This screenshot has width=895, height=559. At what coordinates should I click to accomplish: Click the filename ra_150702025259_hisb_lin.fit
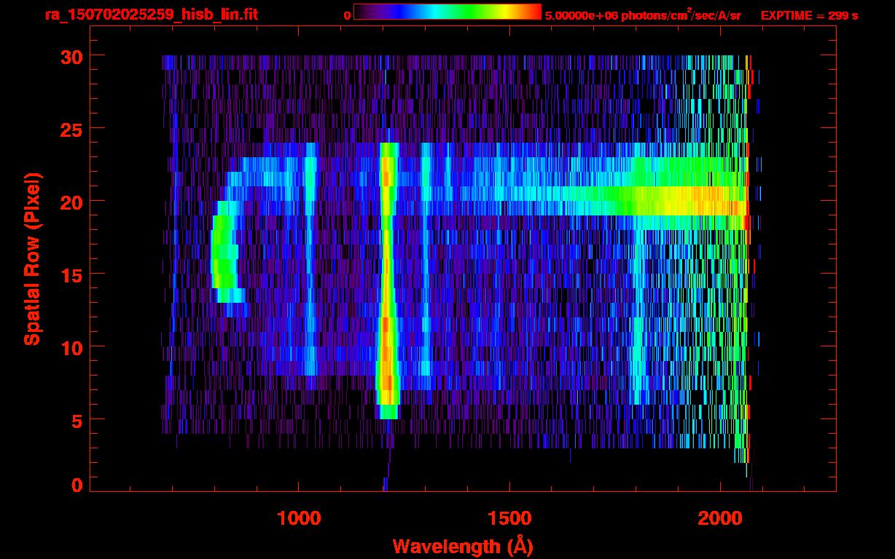(x=151, y=15)
